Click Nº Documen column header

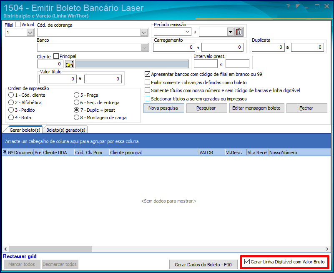coord(20,153)
